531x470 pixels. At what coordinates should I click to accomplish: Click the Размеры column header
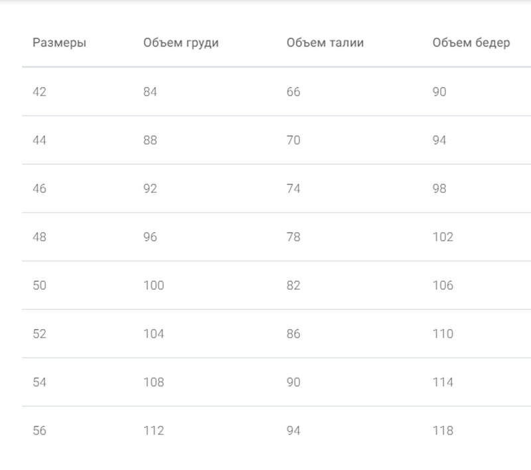click(59, 43)
